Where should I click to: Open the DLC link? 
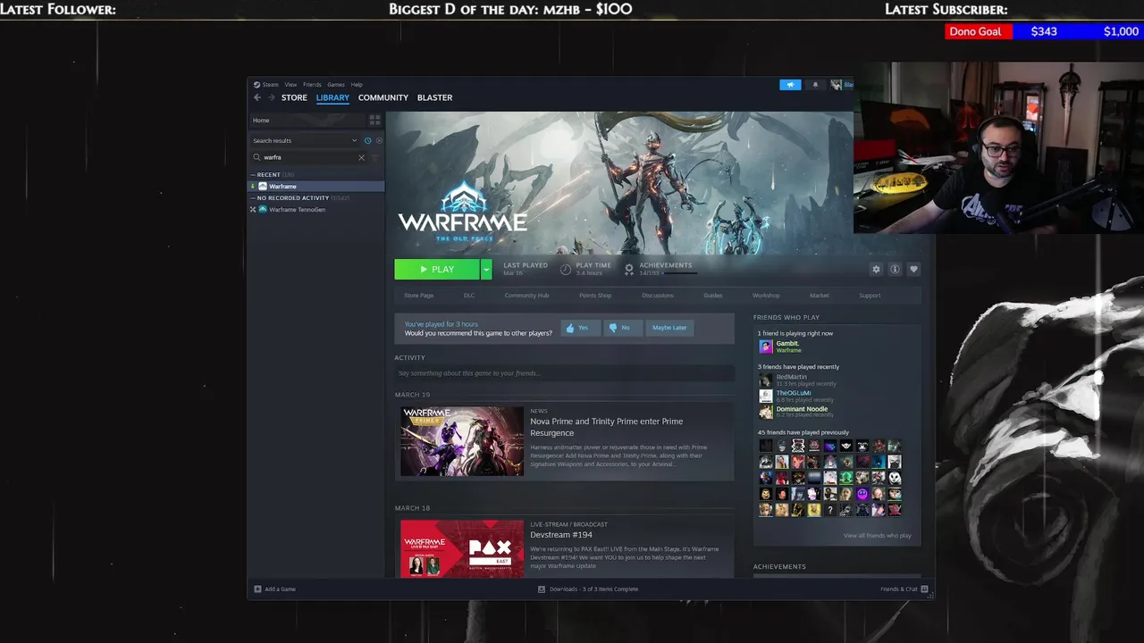coord(469,295)
